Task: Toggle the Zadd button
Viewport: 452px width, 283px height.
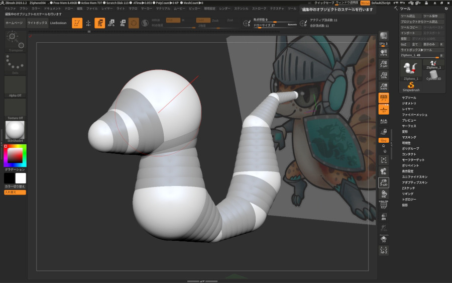Action: (203, 20)
